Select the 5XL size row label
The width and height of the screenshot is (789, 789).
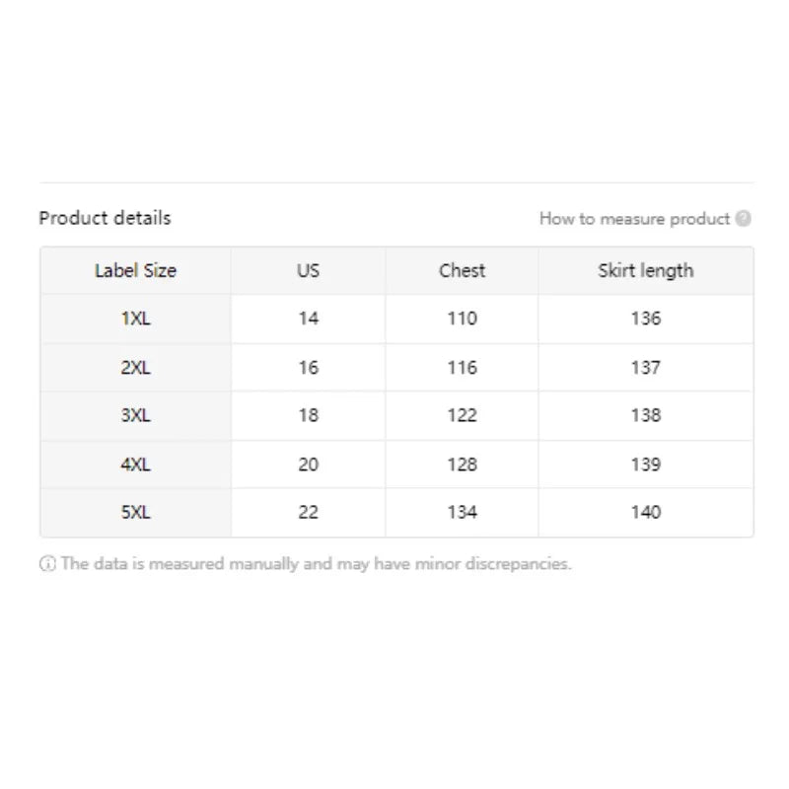coord(136,512)
